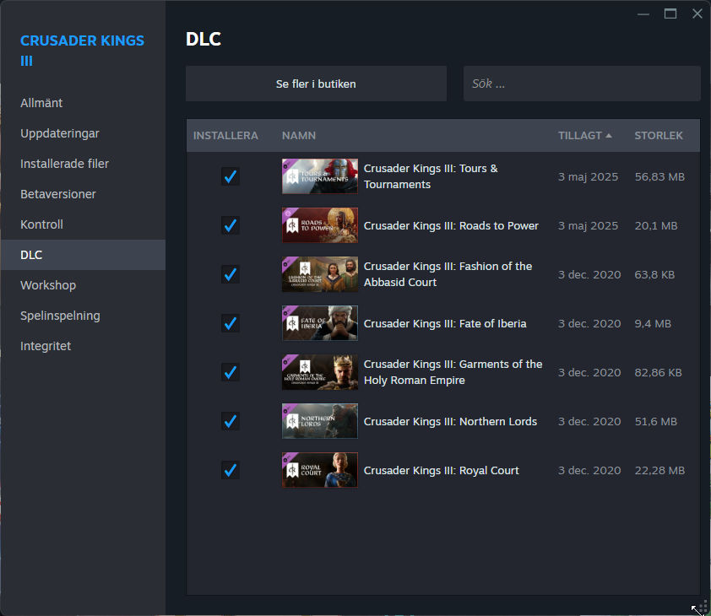
Task: Click Fate of Iberia thumbnail image
Action: pyautogui.click(x=320, y=323)
